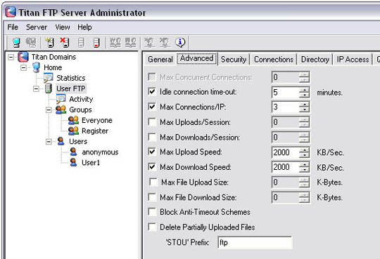Switch to the General tab
The image size is (380, 259).
pyautogui.click(x=160, y=59)
